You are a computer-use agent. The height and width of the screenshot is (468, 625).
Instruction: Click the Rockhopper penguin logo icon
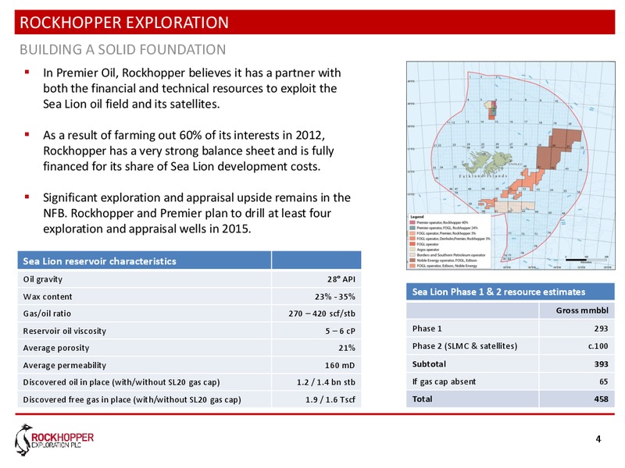tap(23, 440)
